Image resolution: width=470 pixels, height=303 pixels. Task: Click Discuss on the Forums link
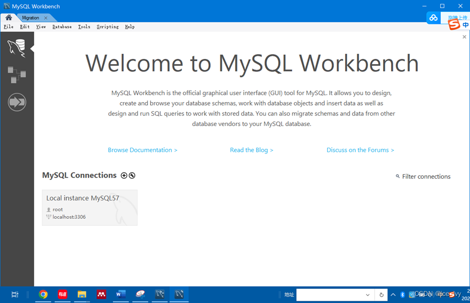pos(360,150)
